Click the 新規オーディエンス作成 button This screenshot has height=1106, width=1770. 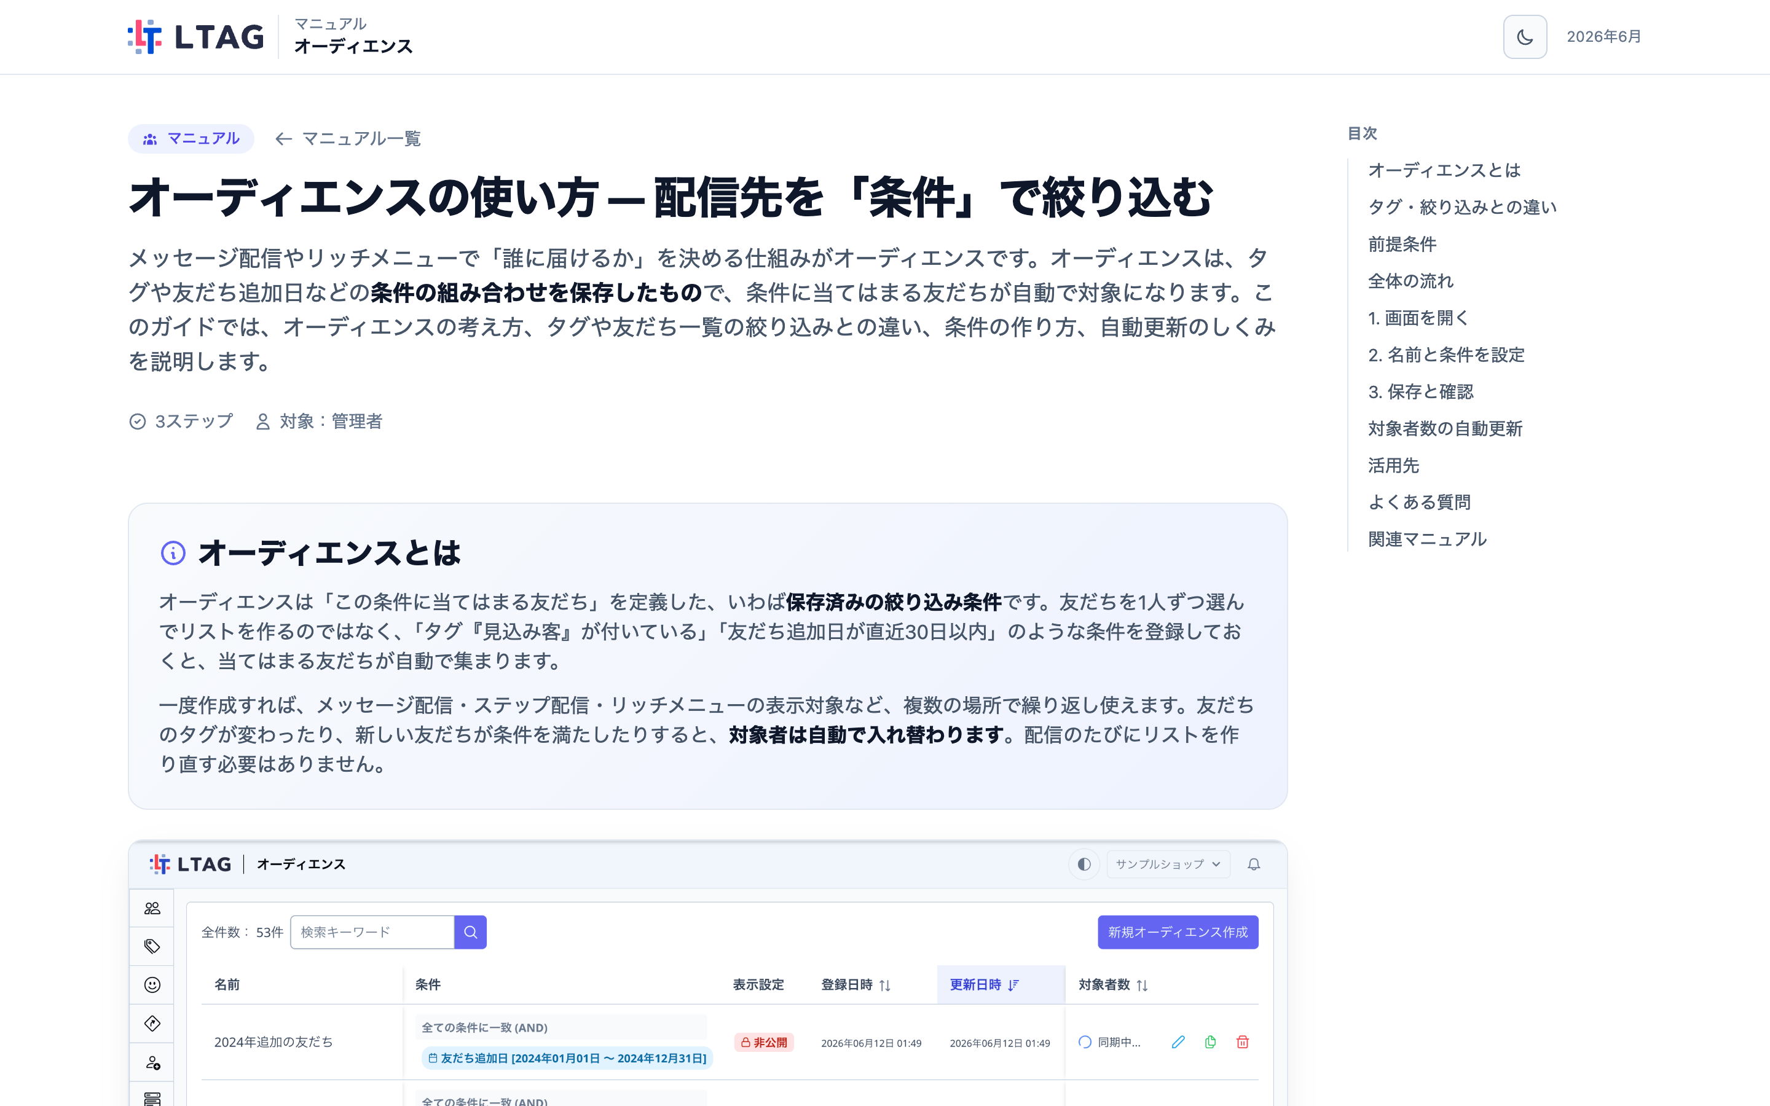(x=1178, y=932)
